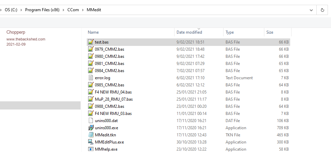Click the MMhelp.exe application icon
The width and height of the screenshot is (331, 152).
(90, 149)
